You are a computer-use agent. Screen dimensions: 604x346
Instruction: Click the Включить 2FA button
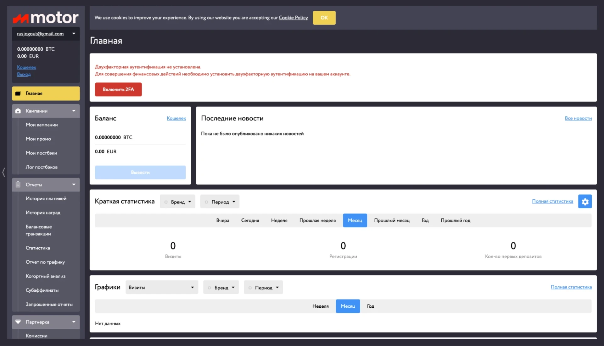click(x=118, y=89)
